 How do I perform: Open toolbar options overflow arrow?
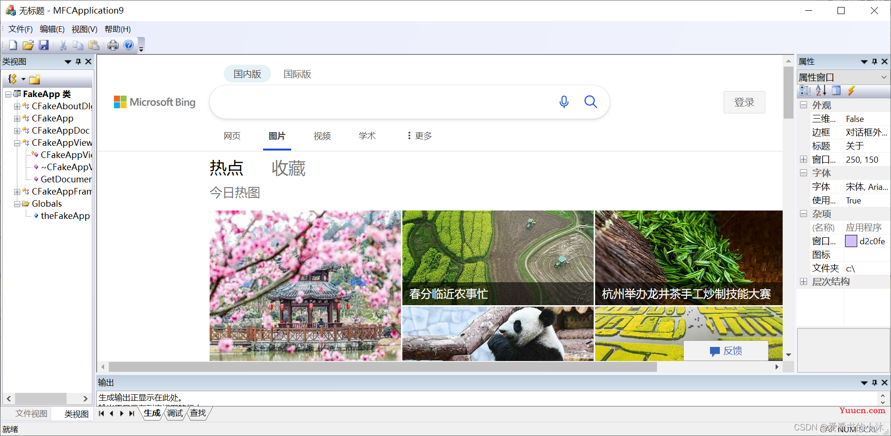click(141, 48)
